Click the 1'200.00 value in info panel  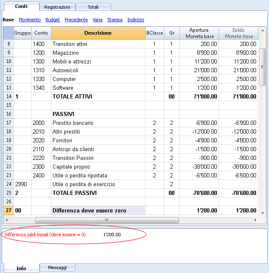[112, 235]
